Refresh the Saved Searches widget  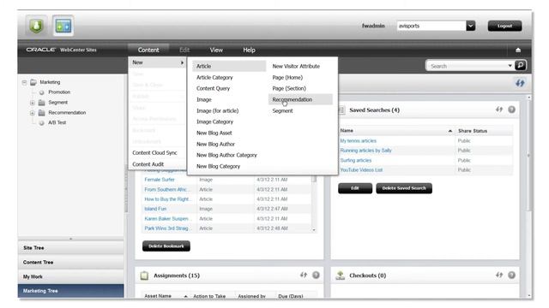(x=499, y=110)
